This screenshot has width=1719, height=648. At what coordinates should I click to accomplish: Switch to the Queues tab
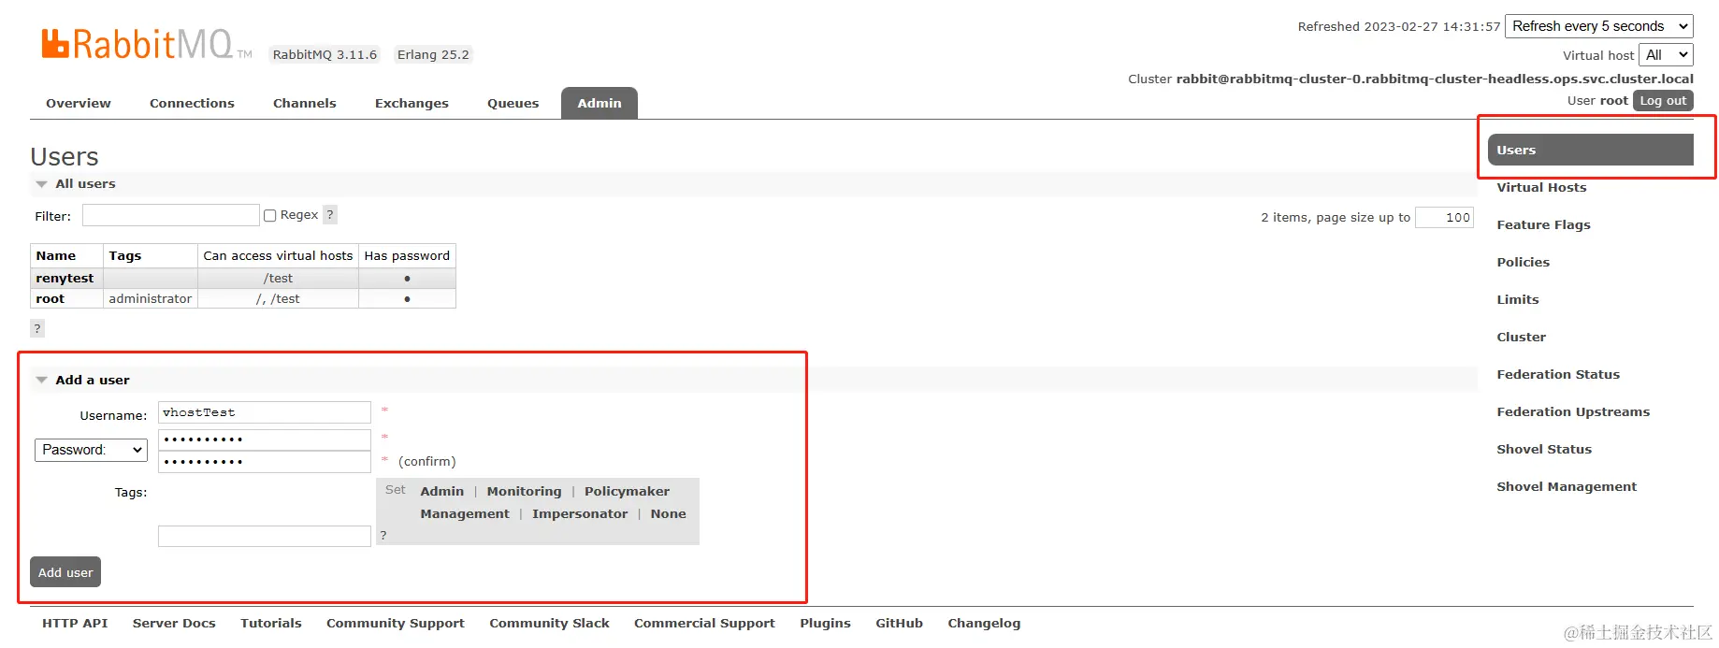[513, 104]
